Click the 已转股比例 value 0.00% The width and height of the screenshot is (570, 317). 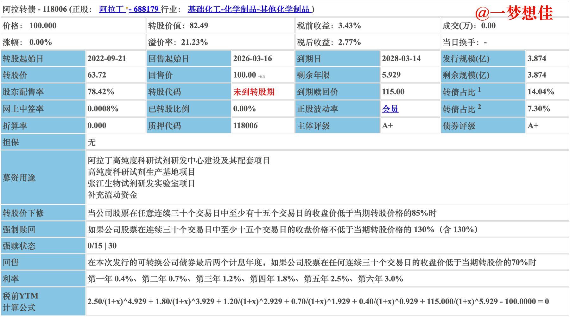pyautogui.click(x=244, y=109)
